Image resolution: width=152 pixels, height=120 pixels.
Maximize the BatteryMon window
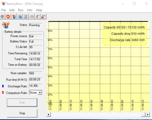tap(134, 4)
